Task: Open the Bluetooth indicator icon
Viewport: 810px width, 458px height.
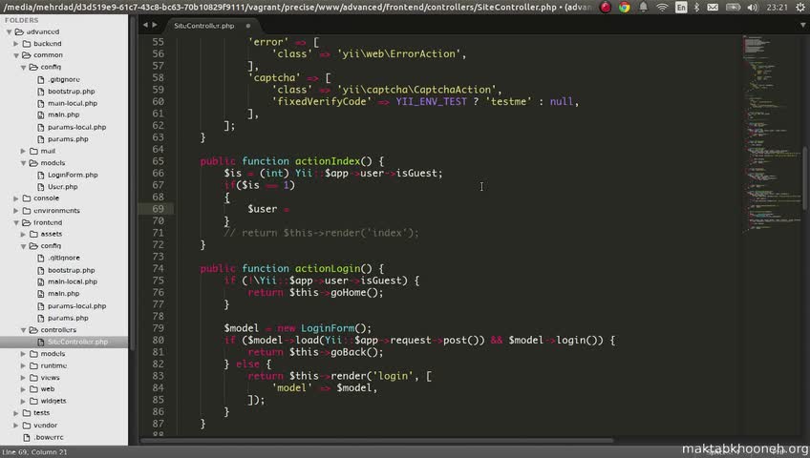Action: (x=697, y=8)
